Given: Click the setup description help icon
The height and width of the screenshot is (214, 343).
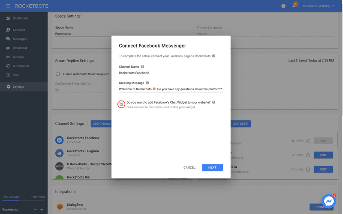Looking at the screenshot, I should (x=214, y=56).
